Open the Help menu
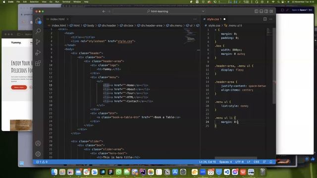 coord(86,2)
